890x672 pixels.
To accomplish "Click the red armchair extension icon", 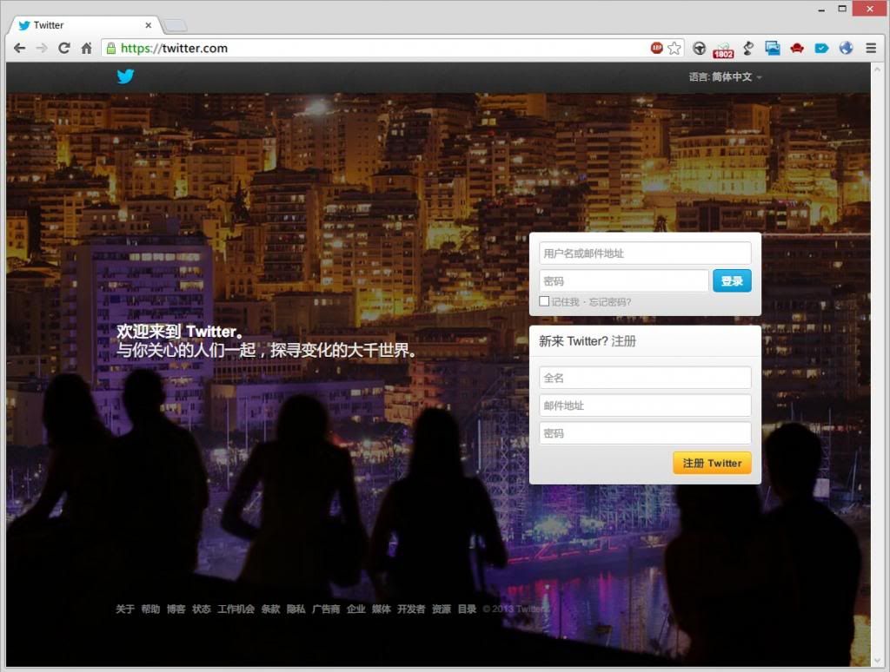I will pyautogui.click(x=797, y=49).
